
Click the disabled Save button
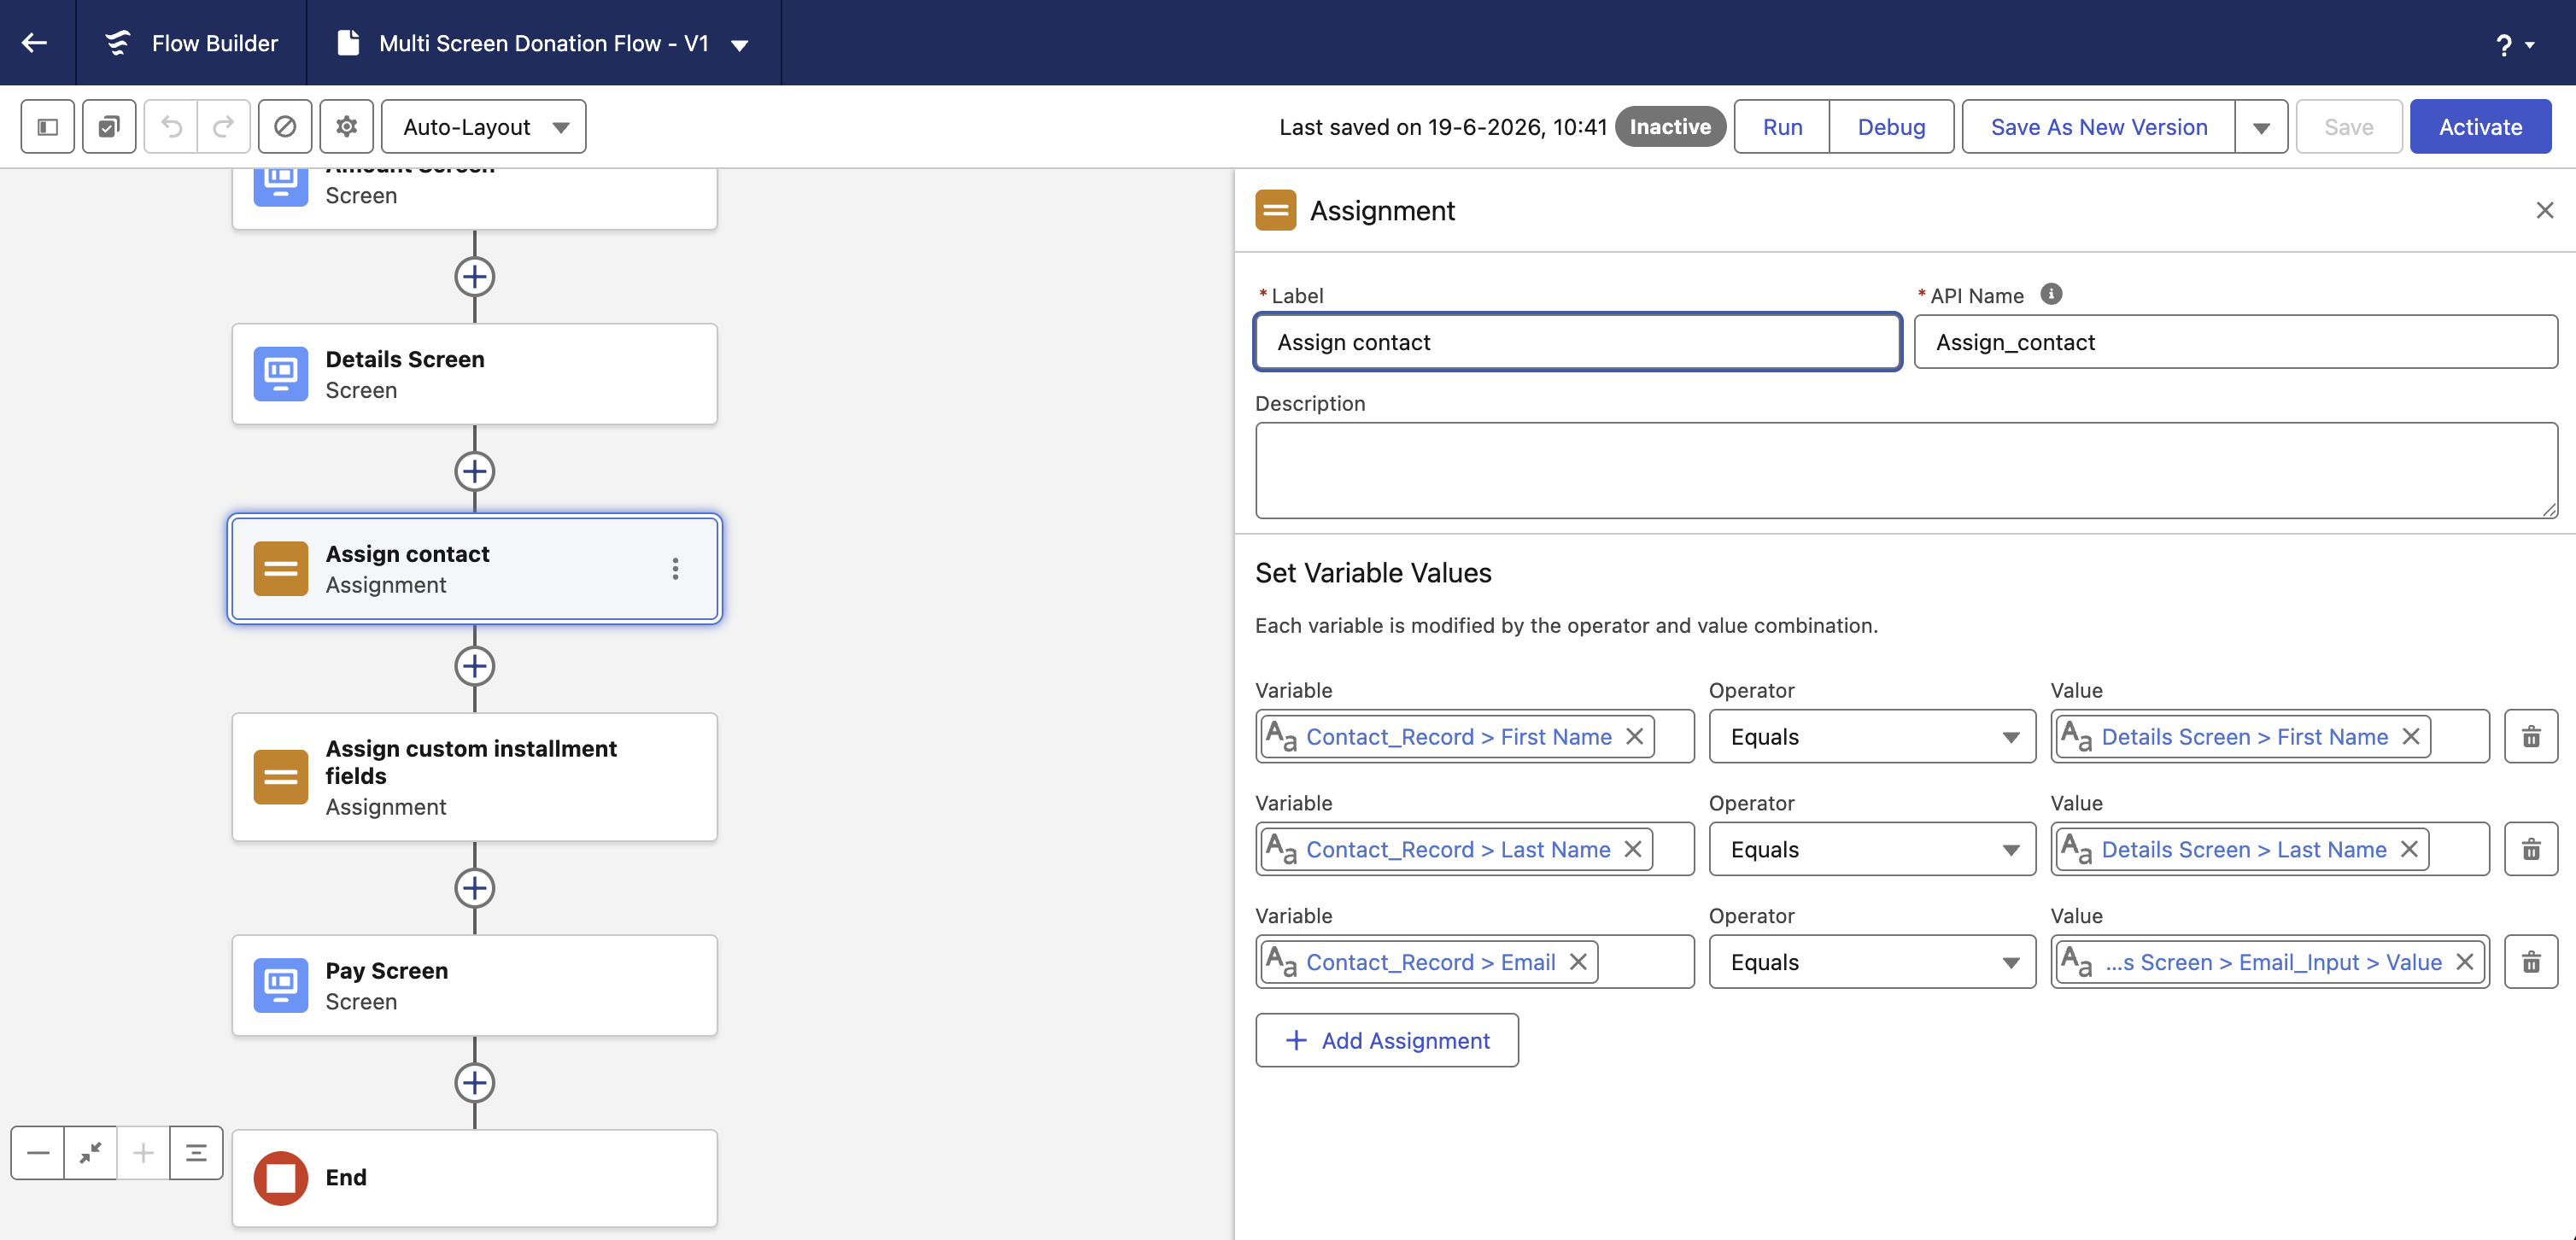[x=2348, y=127]
